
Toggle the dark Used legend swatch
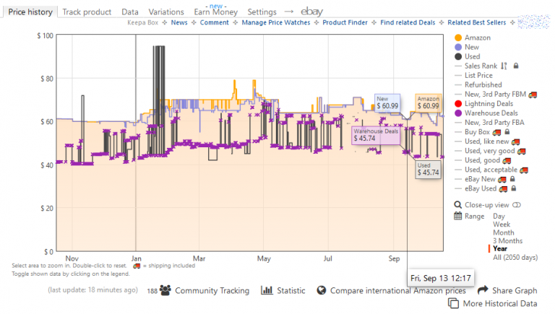pyautogui.click(x=458, y=56)
